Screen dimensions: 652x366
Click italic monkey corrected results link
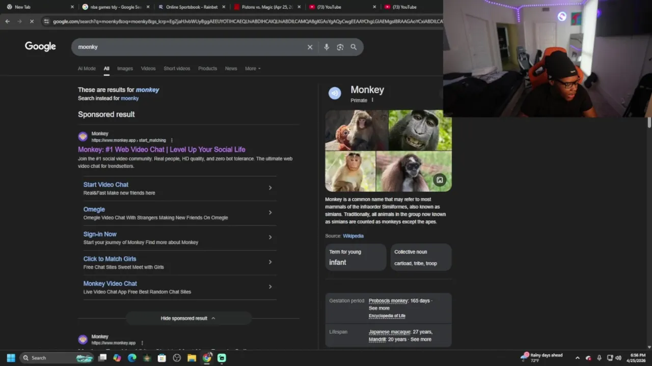147,89
